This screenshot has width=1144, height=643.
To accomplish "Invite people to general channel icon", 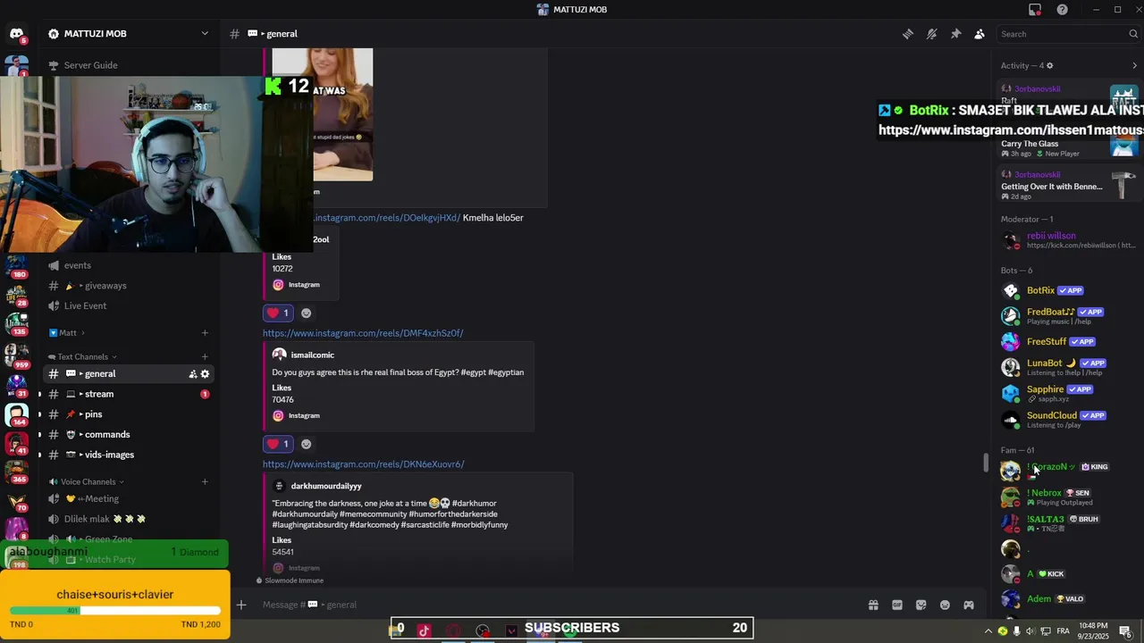I will (x=192, y=374).
